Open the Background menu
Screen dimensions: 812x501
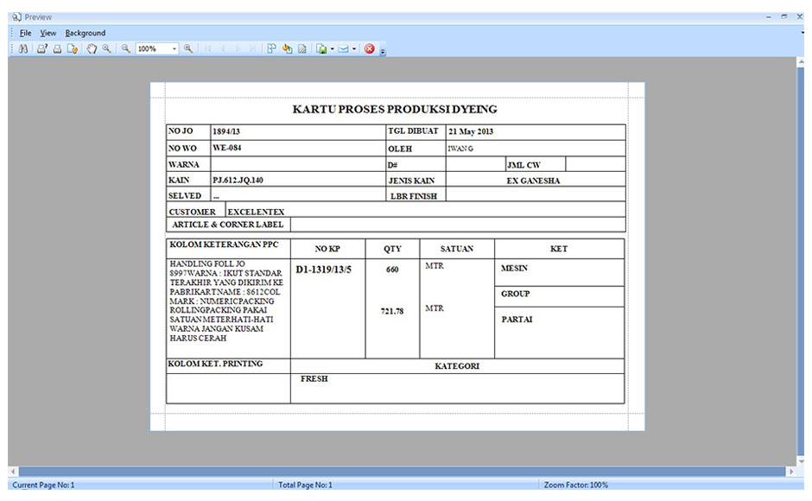click(x=86, y=33)
